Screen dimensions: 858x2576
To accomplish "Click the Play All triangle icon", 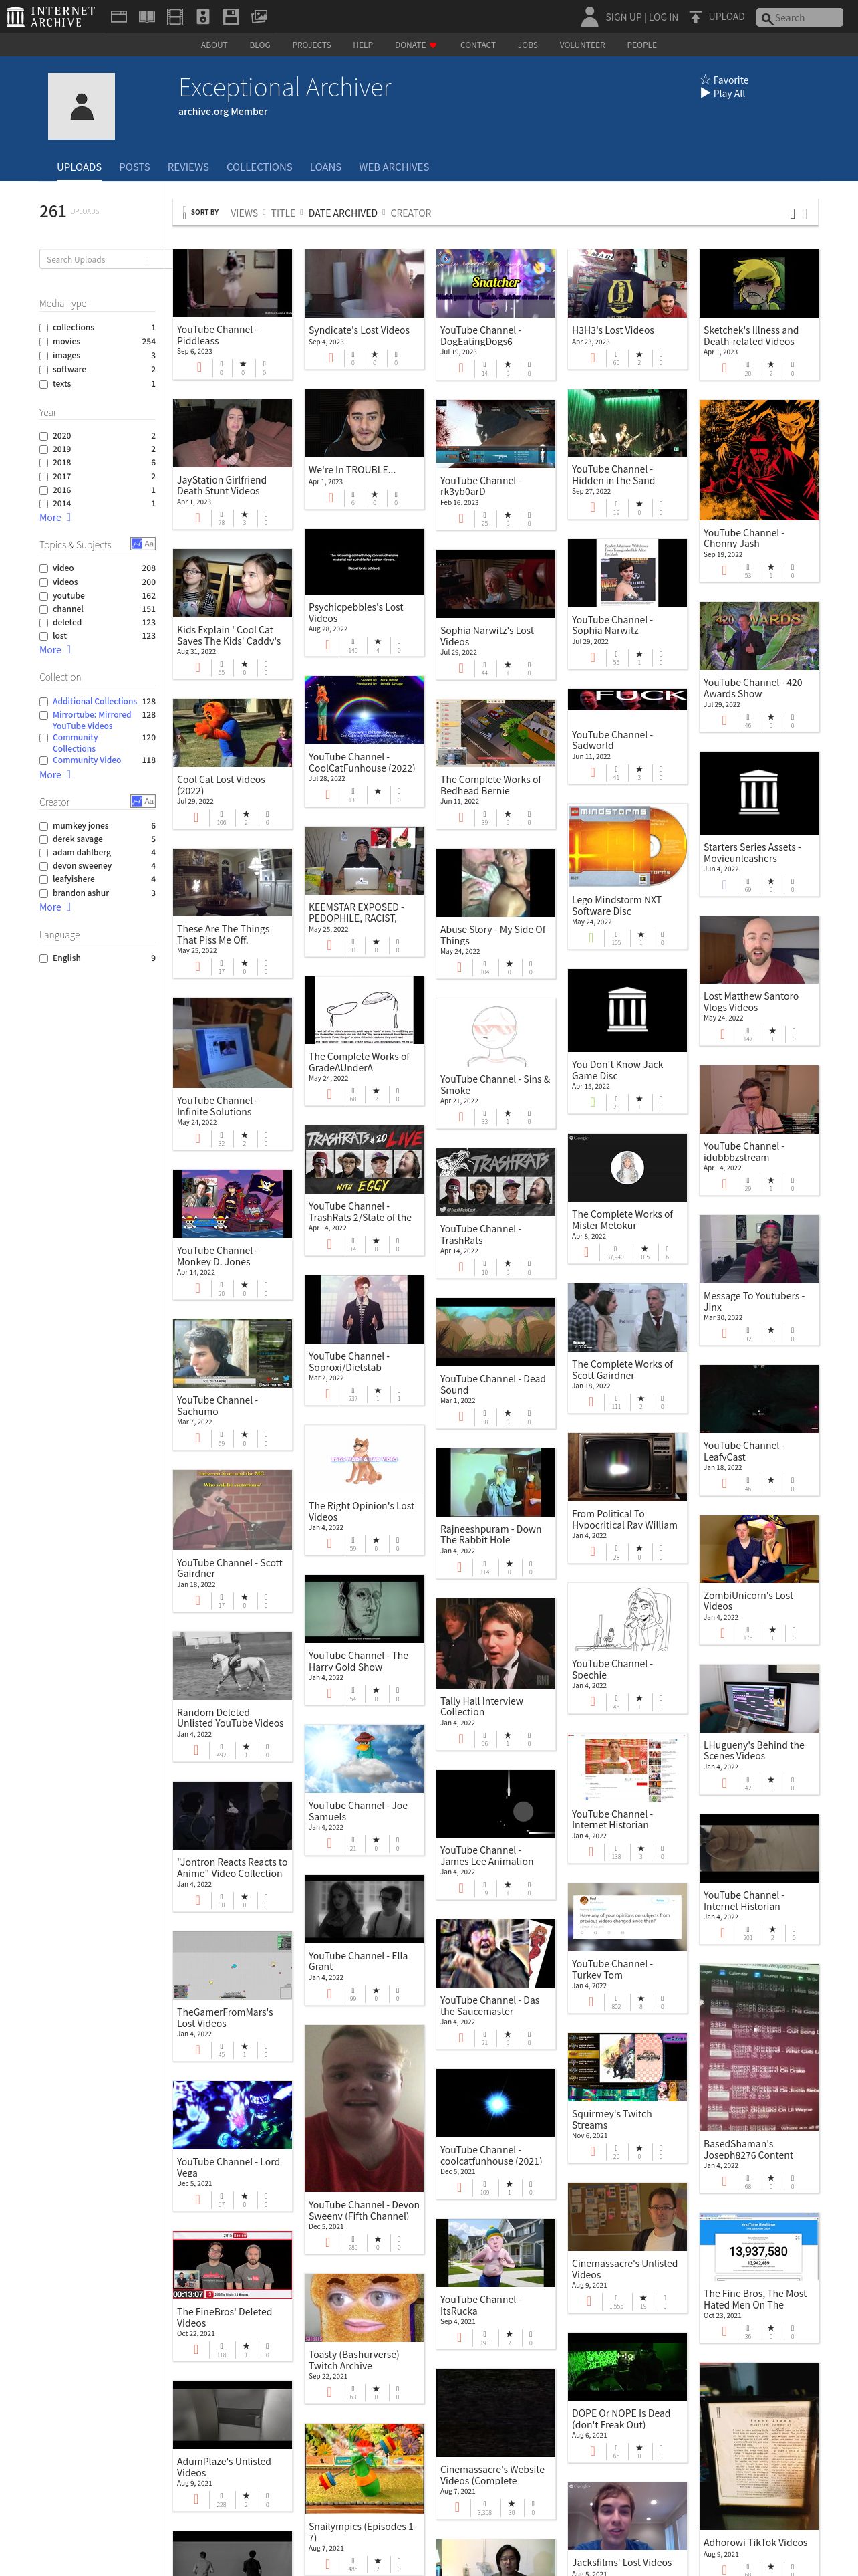I will (705, 93).
